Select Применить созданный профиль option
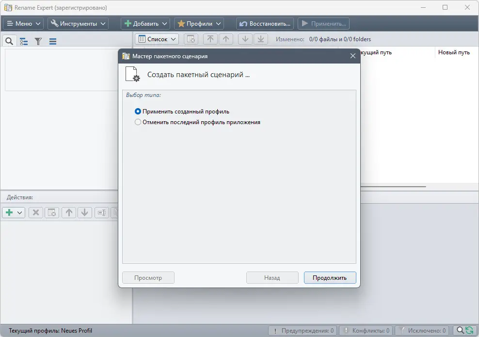The width and height of the screenshot is (479, 337). pos(182,112)
